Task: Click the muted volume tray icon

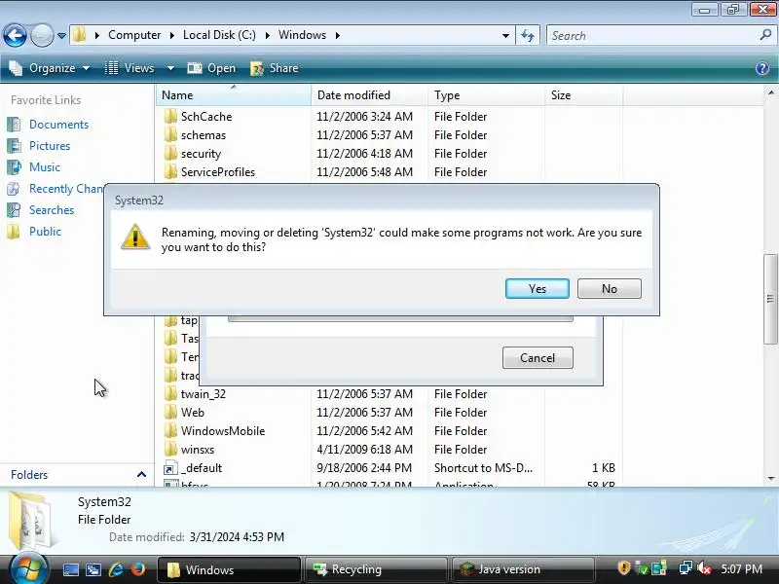Action: click(704, 568)
